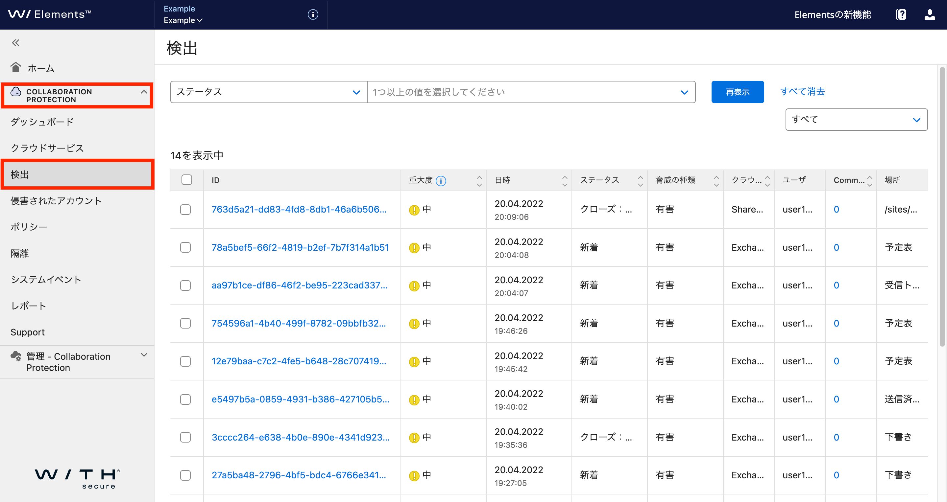Click the 重大度 column info icon
This screenshot has height=502, width=947.
[x=441, y=181]
